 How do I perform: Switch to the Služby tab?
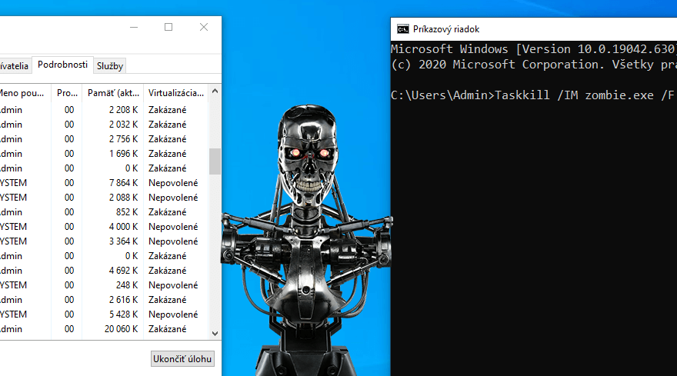(110, 66)
